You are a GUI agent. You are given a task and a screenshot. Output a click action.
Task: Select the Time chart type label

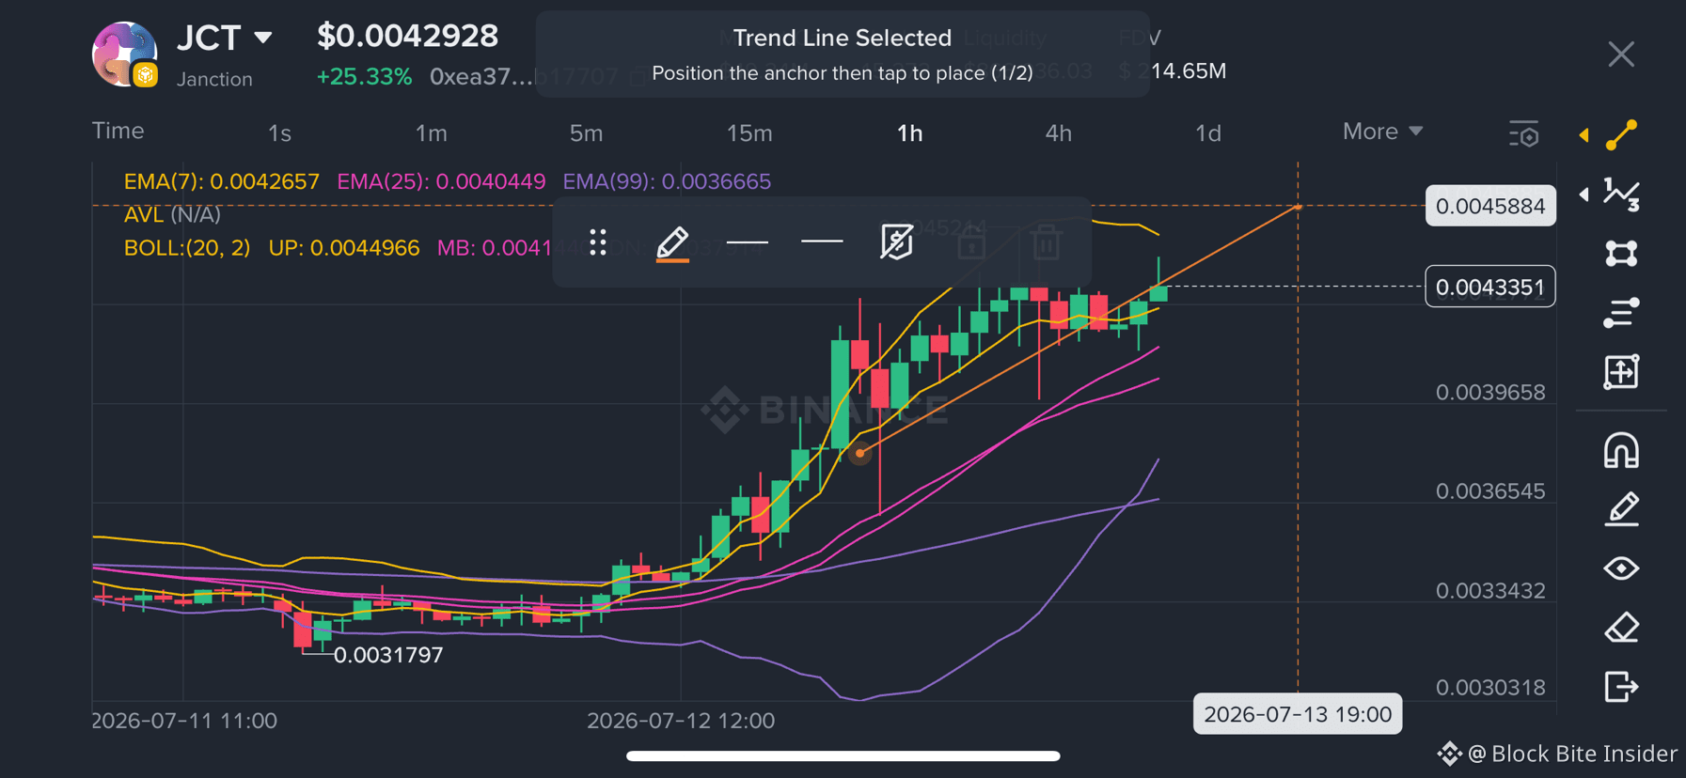pyautogui.click(x=118, y=131)
